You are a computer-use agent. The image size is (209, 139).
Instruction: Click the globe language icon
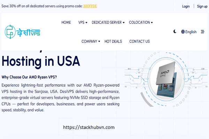pyautogui.click(x=183, y=32)
